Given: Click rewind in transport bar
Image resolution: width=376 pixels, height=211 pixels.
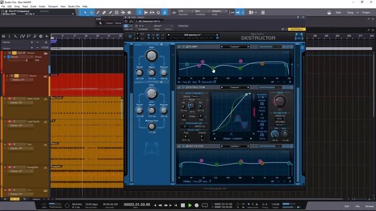Looking at the screenshot, I should 160,205.
